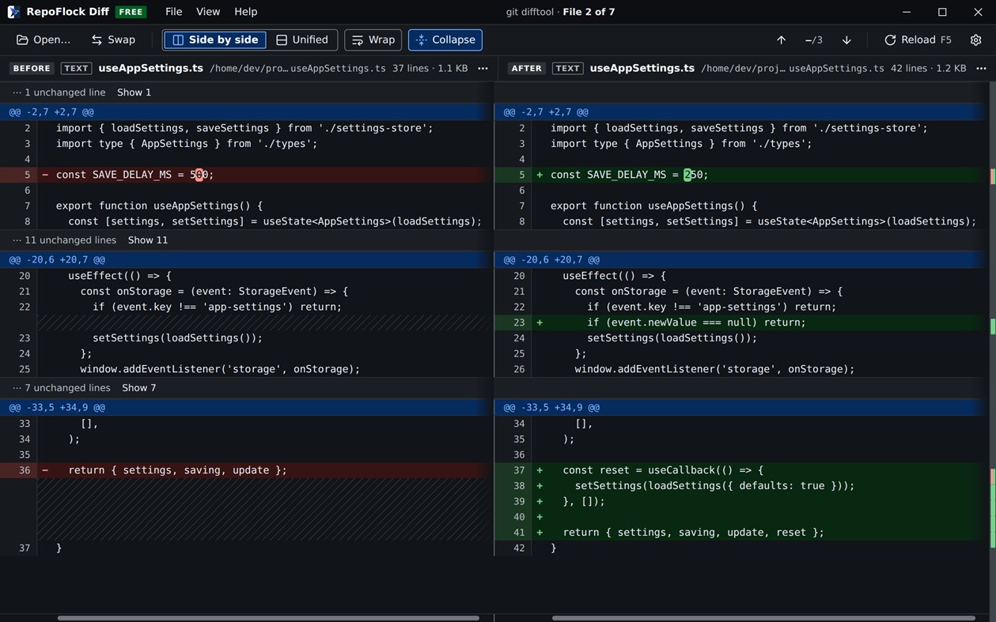Click Show 11 to reveal unchanged lines
Screen dimensions: 996x622
148,240
